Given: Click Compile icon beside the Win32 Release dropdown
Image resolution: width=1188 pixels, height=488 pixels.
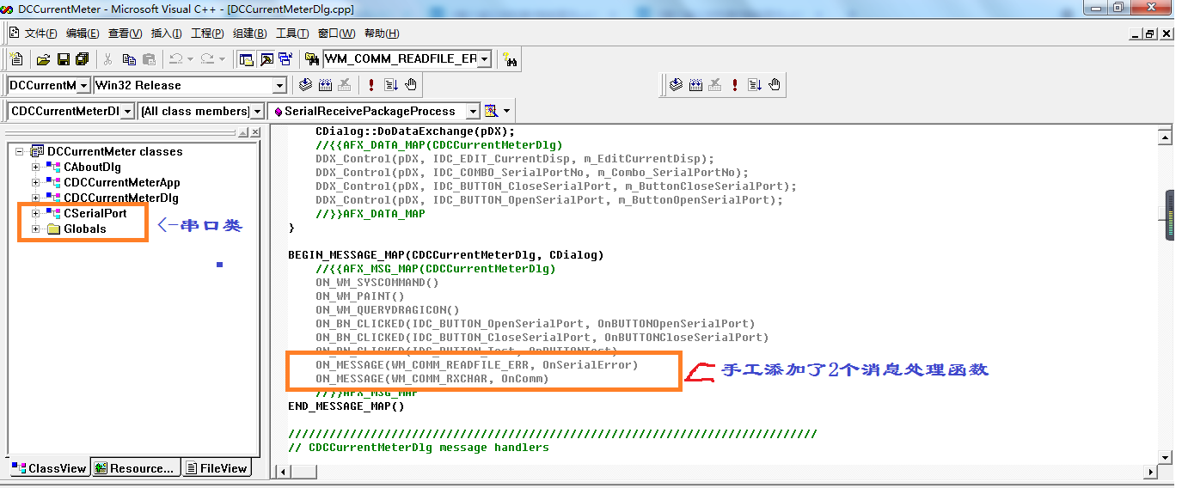Looking at the screenshot, I should click(305, 84).
